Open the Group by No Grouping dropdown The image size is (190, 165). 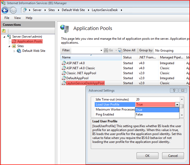pyautogui.click(x=172, y=51)
